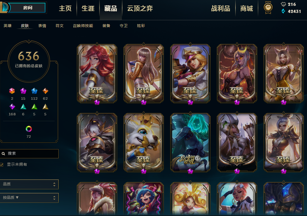Click the gold medal profile badge icon
307x216 pixels.
[268, 7]
